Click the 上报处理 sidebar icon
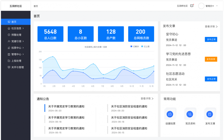Screen dimensions: 224x140 (x=9, y=61)
